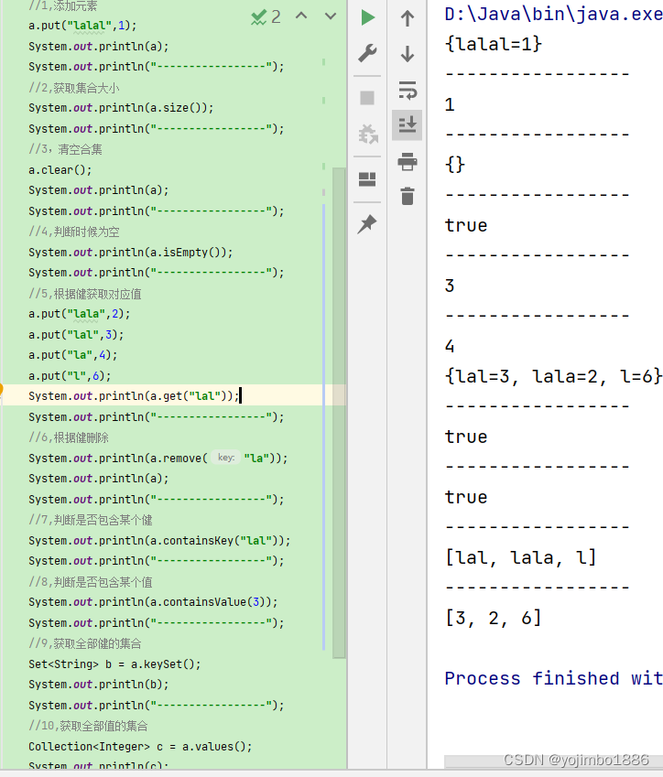The width and height of the screenshot is (663, 777).
Task: Click console output value 4
Action: (450, 346)
